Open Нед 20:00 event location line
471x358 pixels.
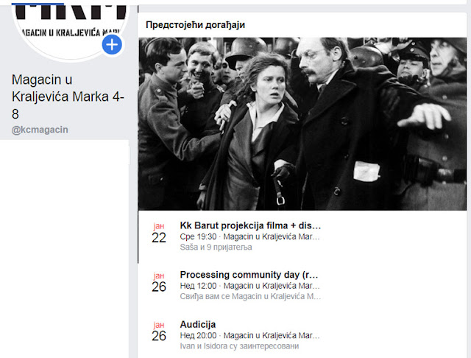click(250, 335)
